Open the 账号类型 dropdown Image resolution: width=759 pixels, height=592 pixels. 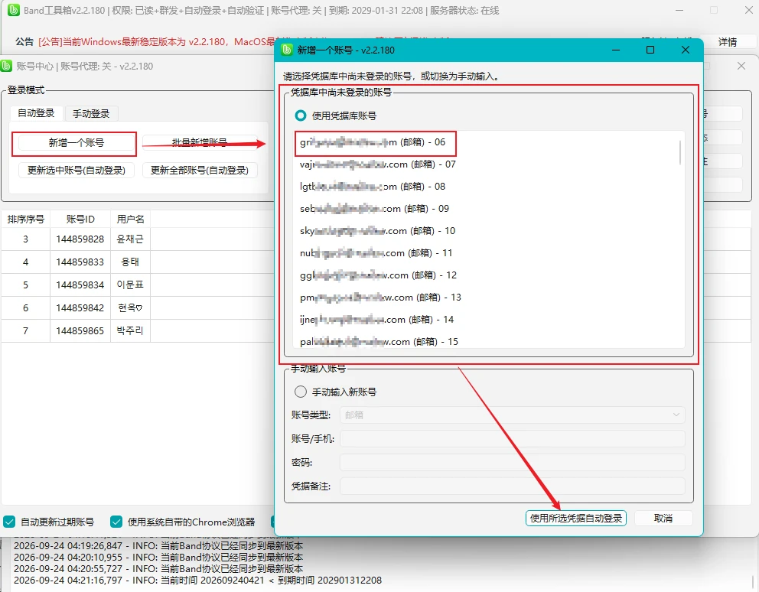pos(513,415)
